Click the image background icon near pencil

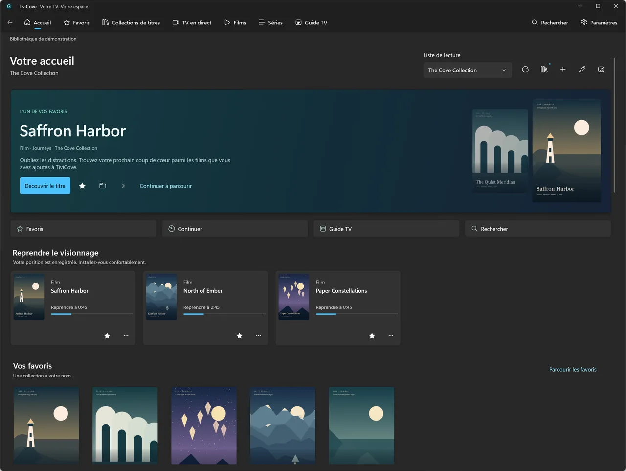point(601,70)
